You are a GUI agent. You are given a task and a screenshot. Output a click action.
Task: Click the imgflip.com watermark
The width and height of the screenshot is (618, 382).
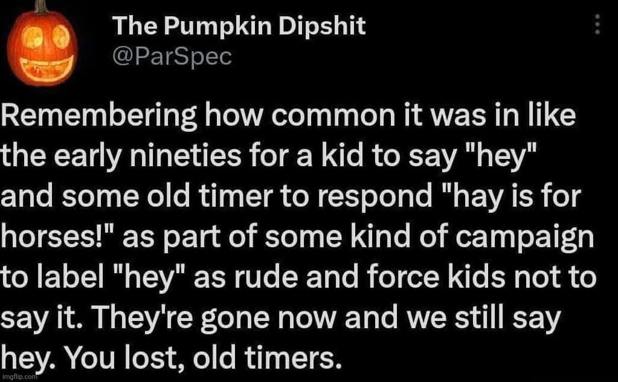pos(21,376)
